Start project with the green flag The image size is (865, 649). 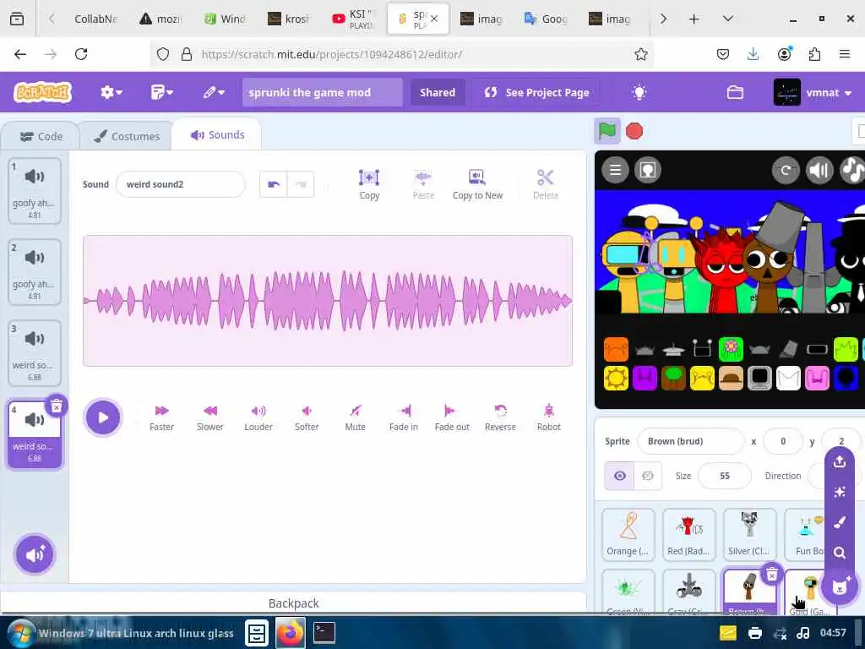pyautogui.click(x=607, y=131)
